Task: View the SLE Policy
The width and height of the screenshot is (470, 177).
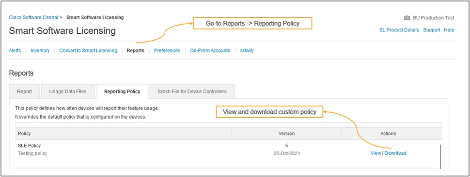Action: (376, 153)
